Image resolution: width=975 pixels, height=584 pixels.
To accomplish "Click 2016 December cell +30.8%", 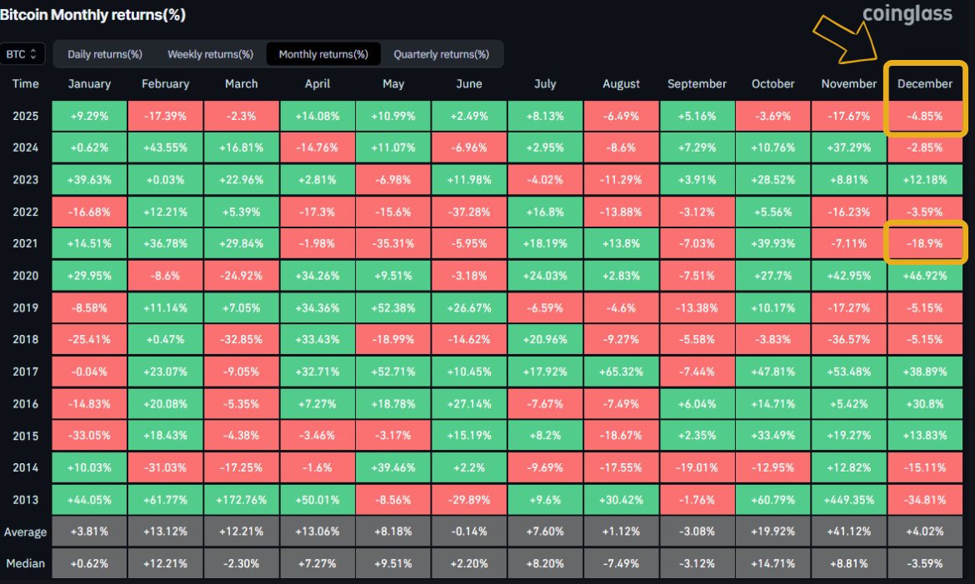I will tap(925, 404).
